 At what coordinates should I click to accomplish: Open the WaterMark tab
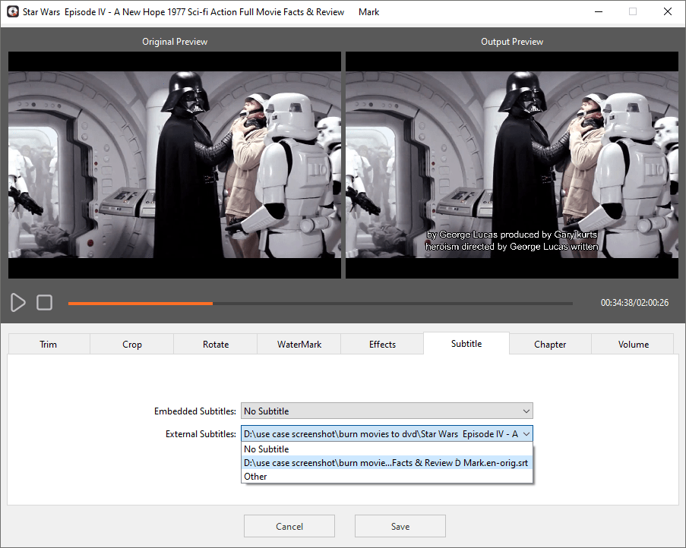(299, 345)
